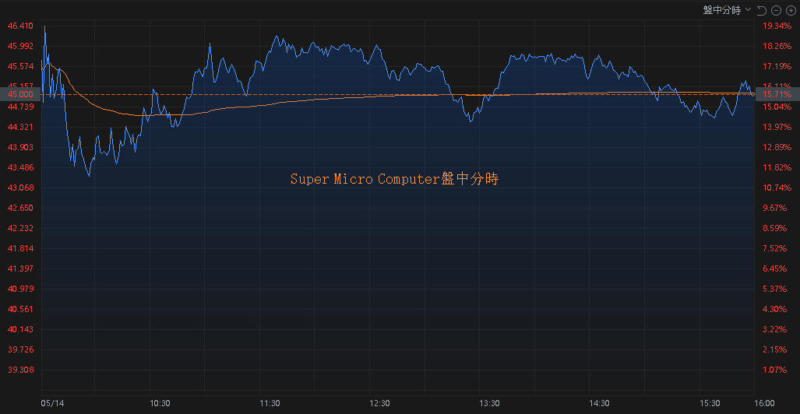Reset the chart view with the undo arrow
The image size is (800, 414).
(762, 10)
